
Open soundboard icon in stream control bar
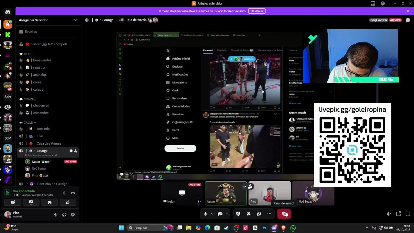tap(259, 214)
